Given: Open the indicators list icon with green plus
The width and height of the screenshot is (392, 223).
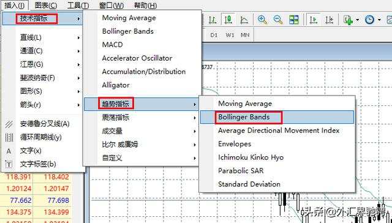Looking at the screenshot, I should point(349,20).
